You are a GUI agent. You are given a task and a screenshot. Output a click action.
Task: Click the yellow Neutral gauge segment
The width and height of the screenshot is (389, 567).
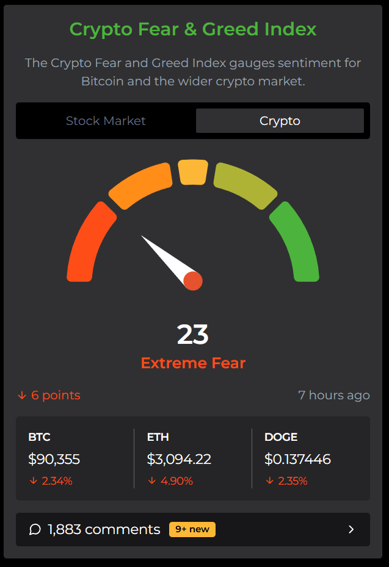(193, 172)
